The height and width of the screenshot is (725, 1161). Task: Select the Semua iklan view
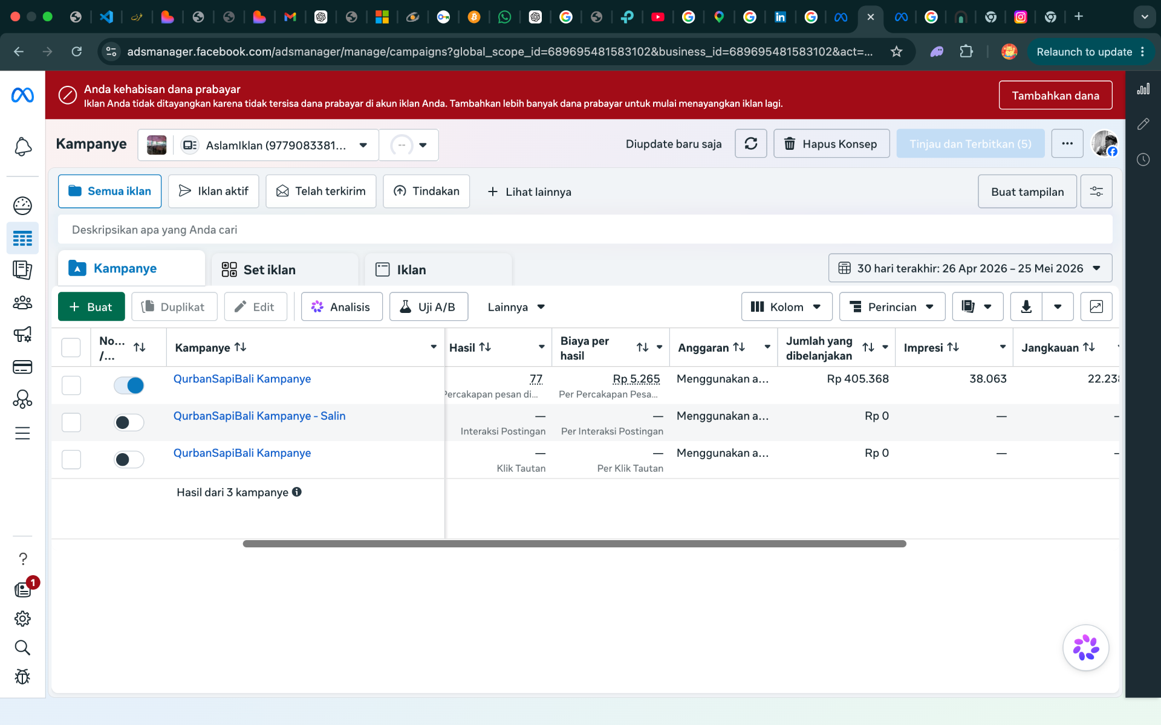click(x=109, y=192)
